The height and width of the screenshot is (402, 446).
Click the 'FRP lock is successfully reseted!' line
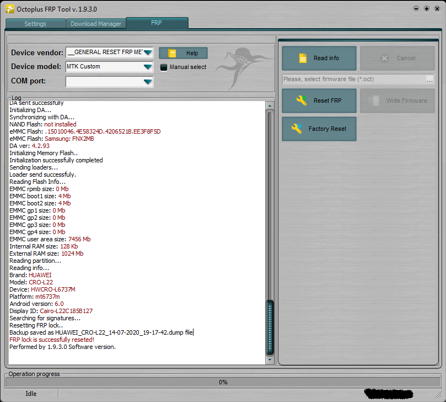(x=52, y=340)
